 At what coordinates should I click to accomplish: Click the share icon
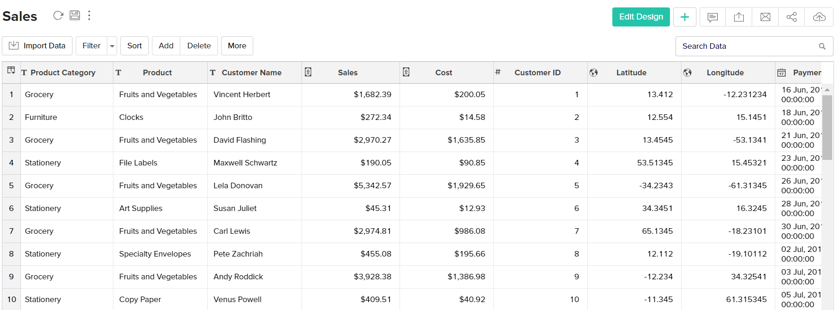click(x=792, y=17)
